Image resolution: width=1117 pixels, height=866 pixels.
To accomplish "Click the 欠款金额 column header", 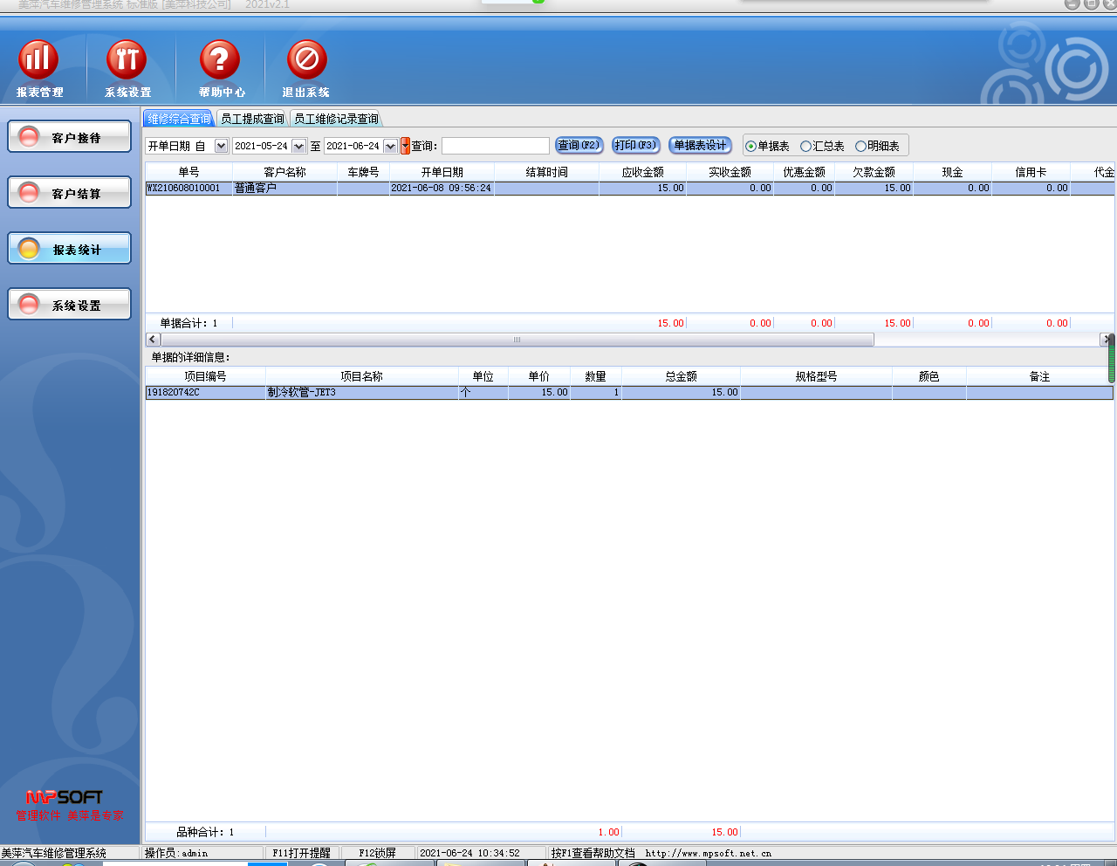I will coord(874,172).
